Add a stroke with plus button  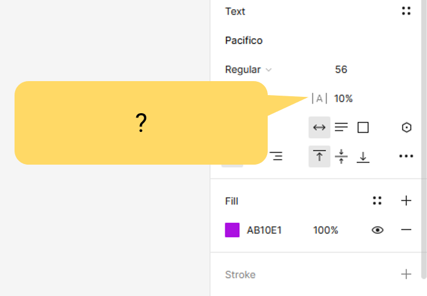pyautogui.click(x=406, y=274)
